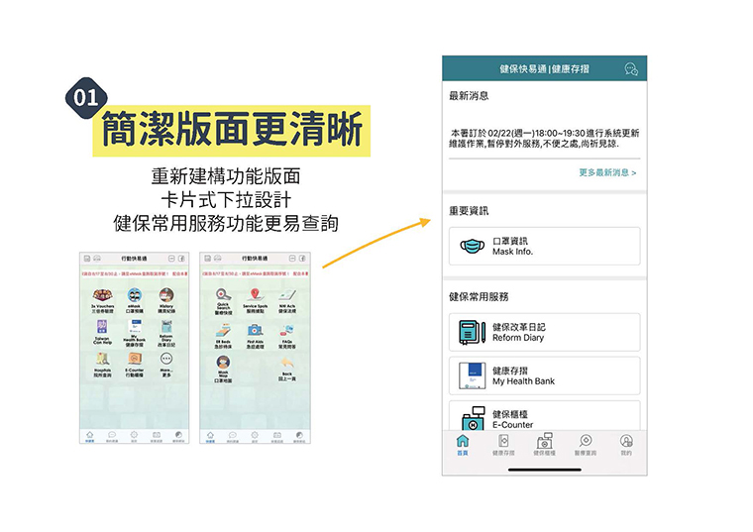Viewport: 753px width, 532px height.
Task: Click the system maintenance 02/22 announcement text
Action: 544,139
